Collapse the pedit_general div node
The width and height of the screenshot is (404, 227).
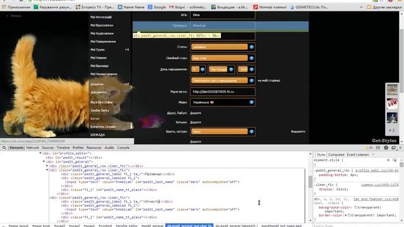(x=44, y=161)
